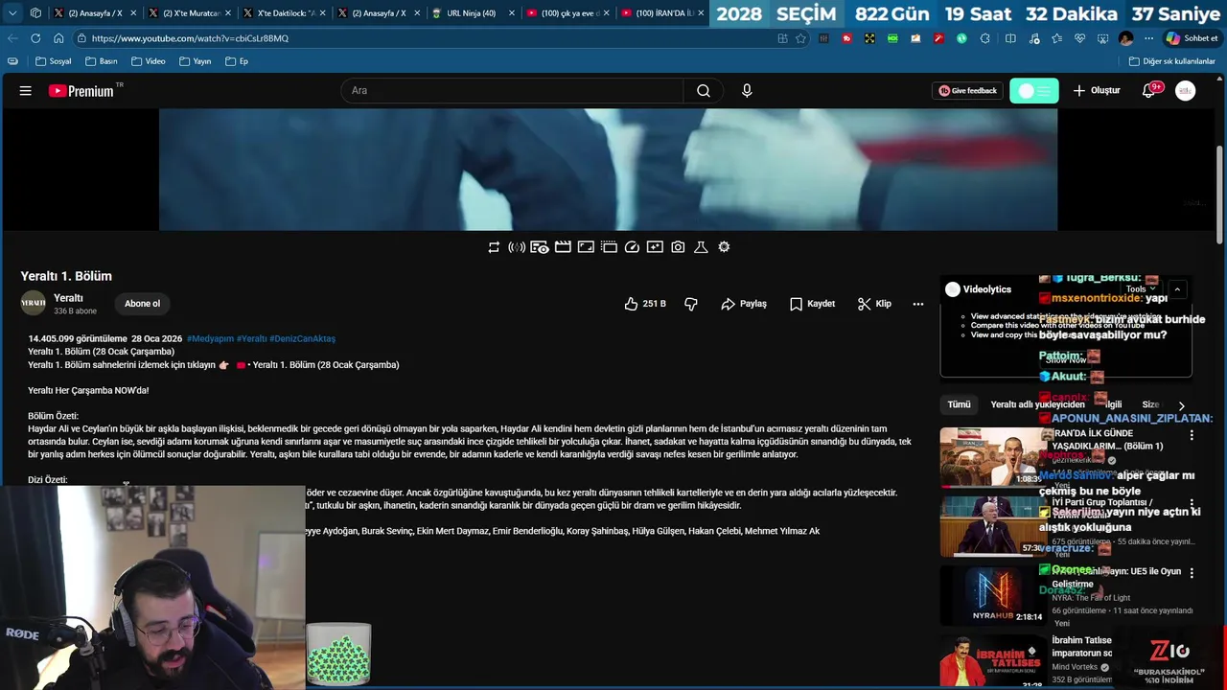The image size is (1227, 690).
Task: Open options for the UE5 ile Oyun Geliştirme video
Action: tap(1192, 573)
